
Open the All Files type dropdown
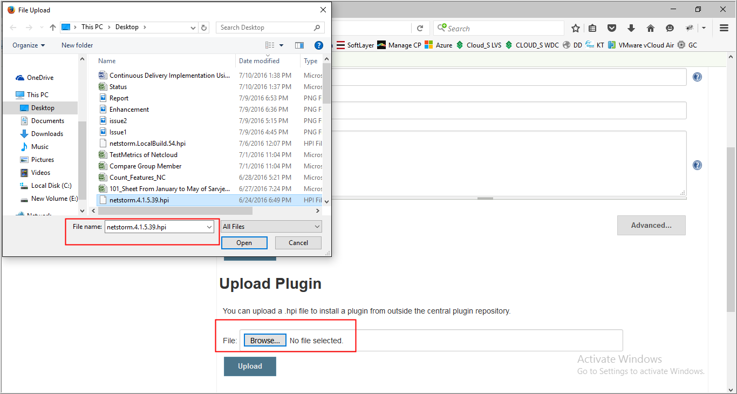pos(271,227)
